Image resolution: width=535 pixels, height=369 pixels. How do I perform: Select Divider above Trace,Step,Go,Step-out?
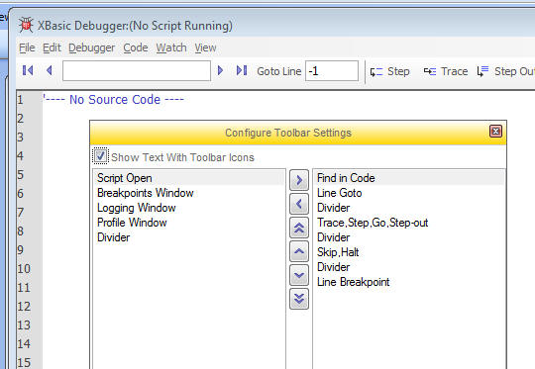409,208
